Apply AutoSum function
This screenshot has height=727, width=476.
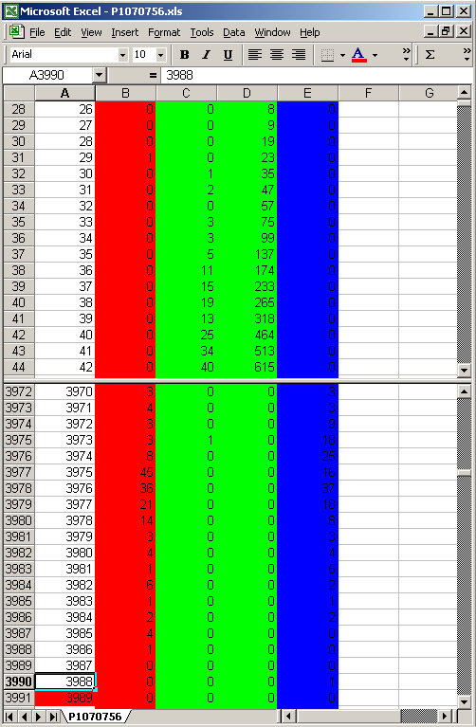tap(430, 55)
